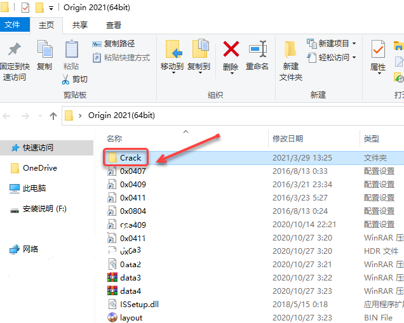The width and height of the screenshot is (404, 323).
Task: Click date 2021/3/29 13:25 cell
Action: tap(302, 157)
